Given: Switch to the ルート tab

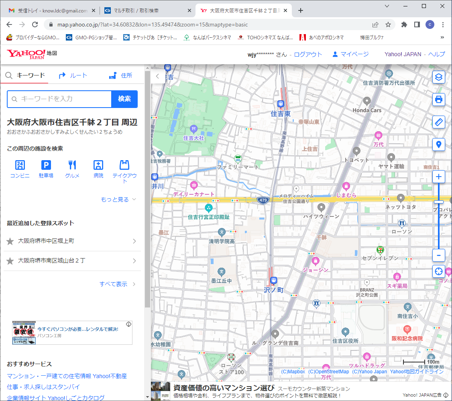Looking at the screenshot, I should coord(73,75).
